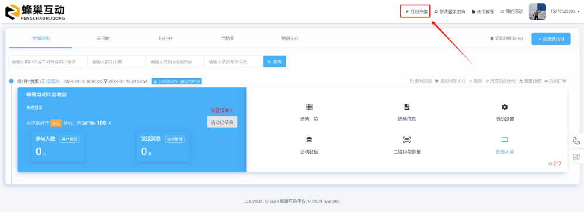Expand the 15970520292 account dropdown
This screenshot has width=584, height=212.
click(x=565, y=12)
